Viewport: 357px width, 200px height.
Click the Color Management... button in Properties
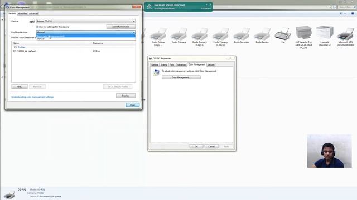tap(181, 78)
